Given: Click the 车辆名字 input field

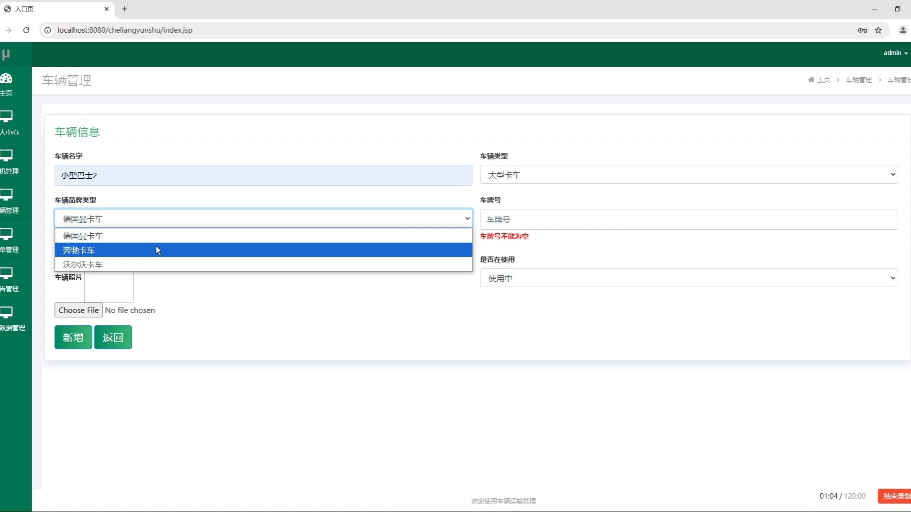Looking at the screenshot, I should [263, 175].
